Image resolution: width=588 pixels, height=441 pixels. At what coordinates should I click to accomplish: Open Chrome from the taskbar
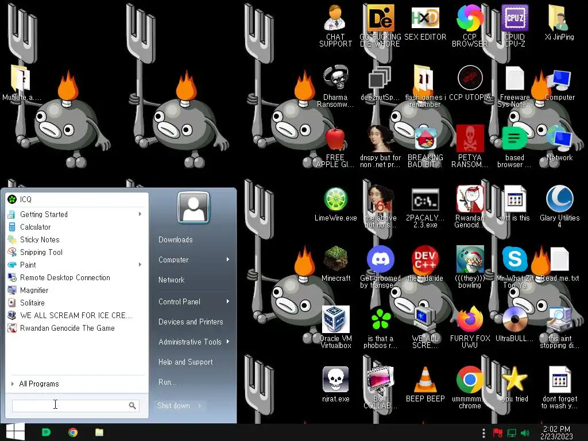pyautogui.click(x=73, y=432)
